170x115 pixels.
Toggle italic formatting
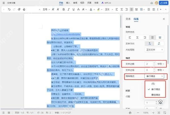click(x=69, y=9)
